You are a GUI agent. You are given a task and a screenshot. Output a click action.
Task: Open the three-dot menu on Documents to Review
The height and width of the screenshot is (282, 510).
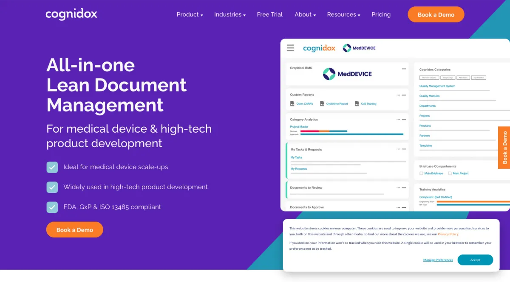[398, 187]
